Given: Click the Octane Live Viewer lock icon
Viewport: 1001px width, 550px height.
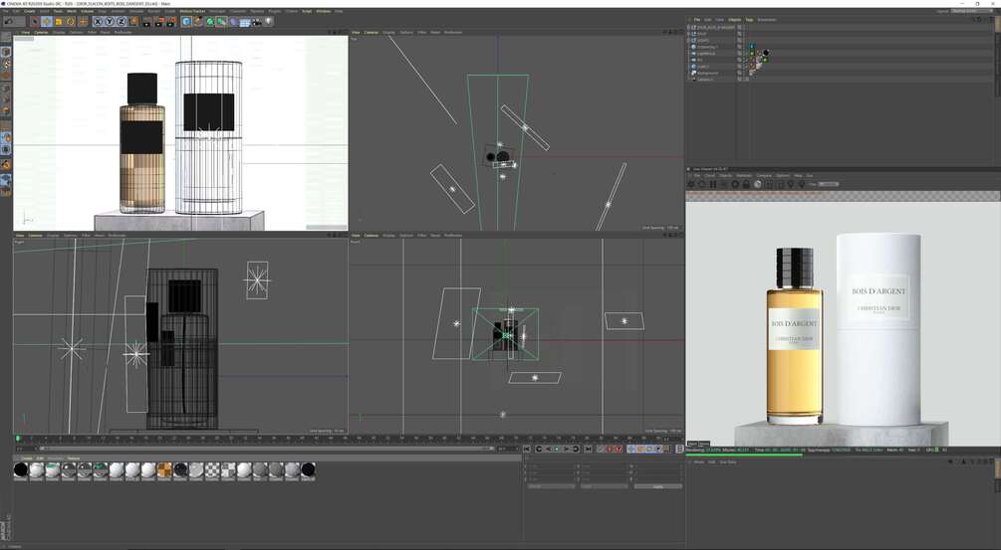Looking at the screenshot, I should (x=746, y=184).
